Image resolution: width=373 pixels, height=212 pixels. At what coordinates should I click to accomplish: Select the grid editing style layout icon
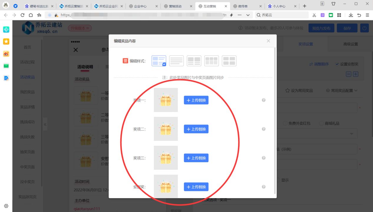[x=212, y=61]
